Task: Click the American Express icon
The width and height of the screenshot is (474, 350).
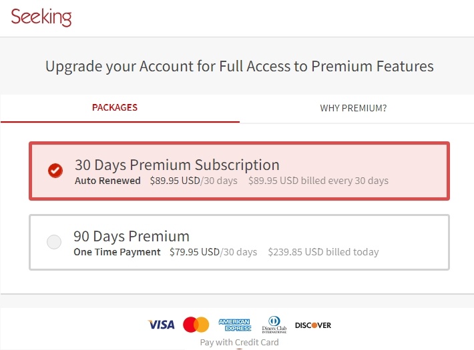Action: click(235, 325)
